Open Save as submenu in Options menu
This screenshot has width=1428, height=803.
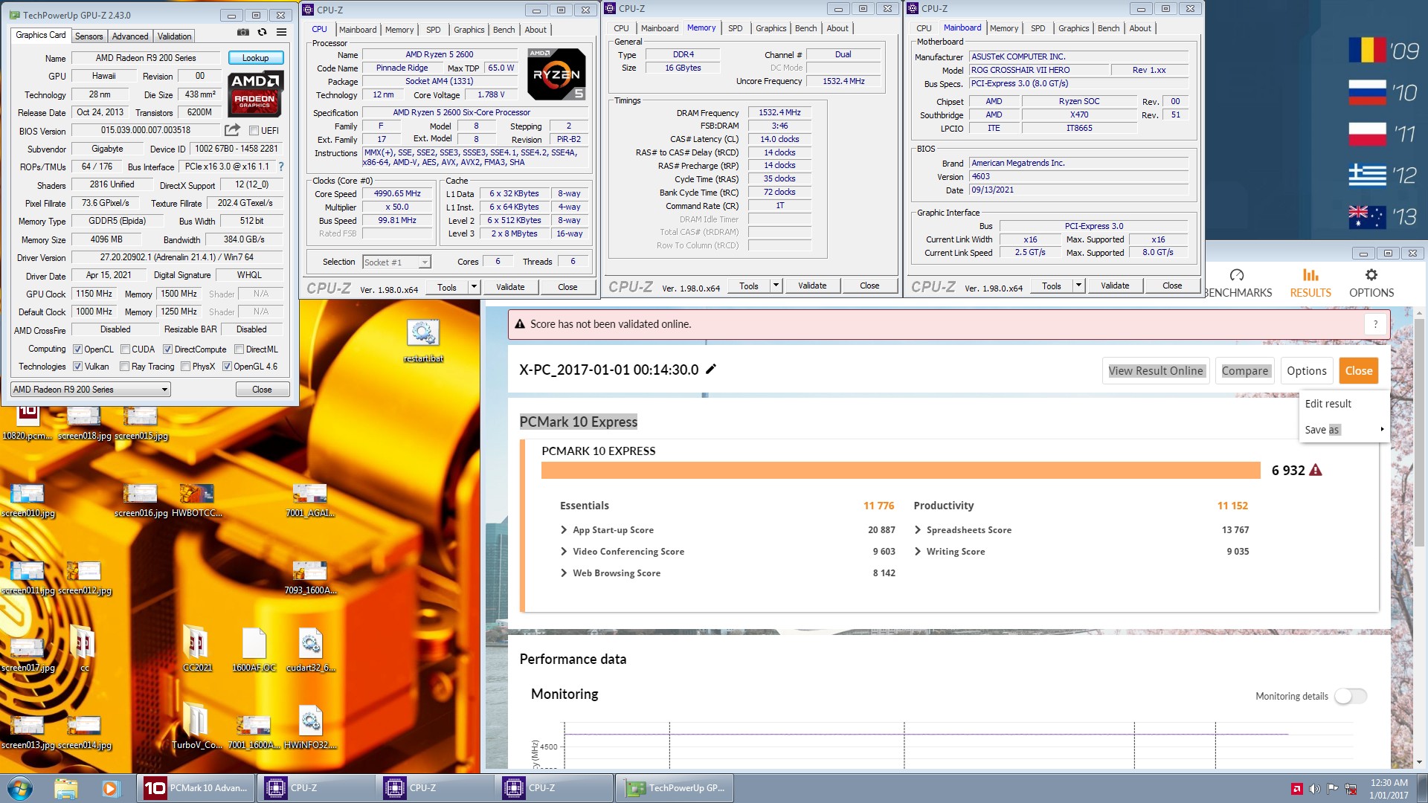coord(1343,430)
